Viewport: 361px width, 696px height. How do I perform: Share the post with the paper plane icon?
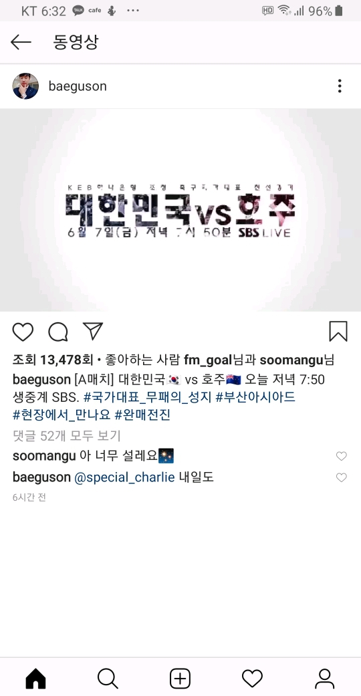93,331
